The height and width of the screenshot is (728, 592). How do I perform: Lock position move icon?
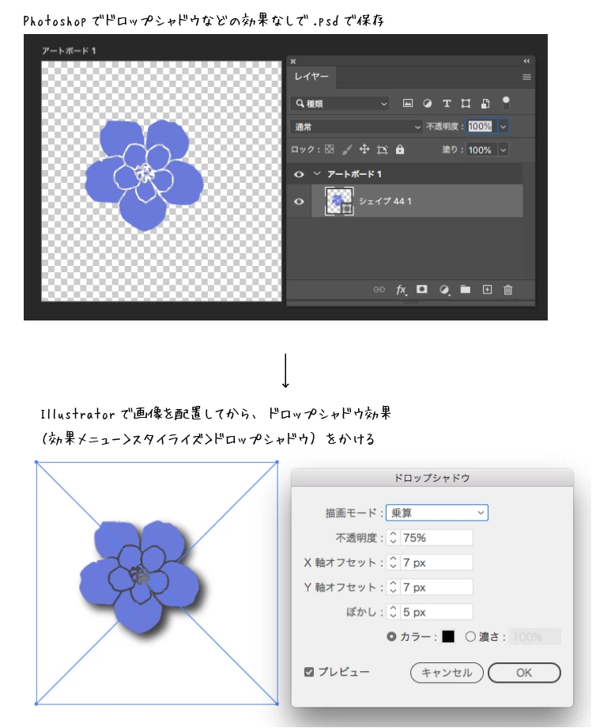(x=364, y=149)
